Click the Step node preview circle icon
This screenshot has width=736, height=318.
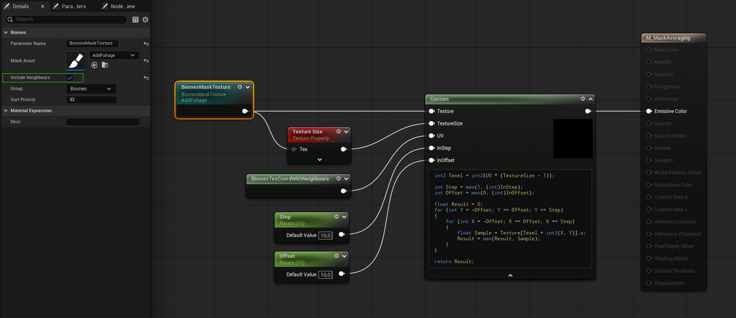pyautogui.click(x=336, y=217)
